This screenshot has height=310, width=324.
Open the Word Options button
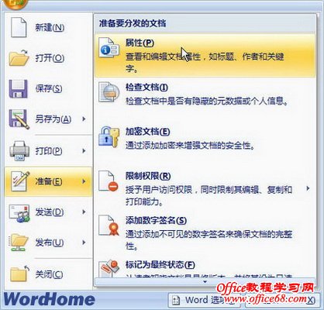point(204,300)
